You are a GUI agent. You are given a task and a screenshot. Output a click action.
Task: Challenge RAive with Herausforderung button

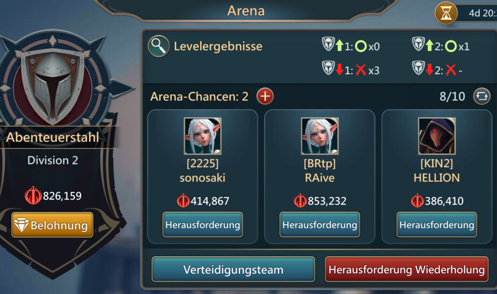pos(320,225)
